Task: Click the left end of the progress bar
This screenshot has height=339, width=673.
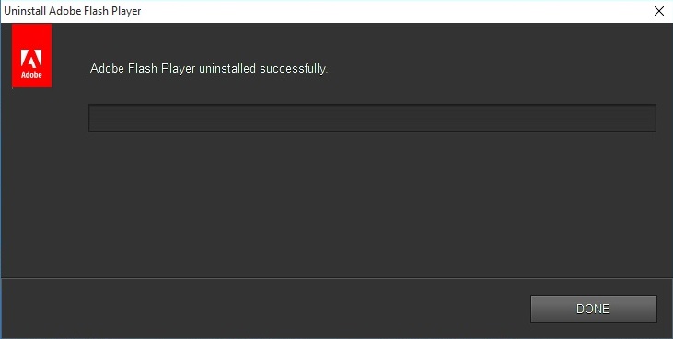Action: pyautogui.click(x=93, y=118)
